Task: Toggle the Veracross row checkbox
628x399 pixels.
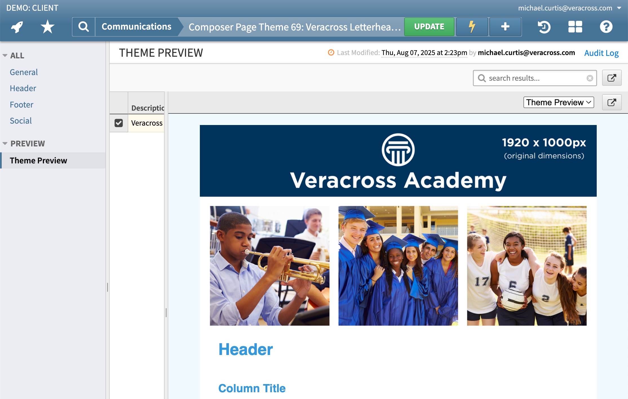Action: pos(119,123)
